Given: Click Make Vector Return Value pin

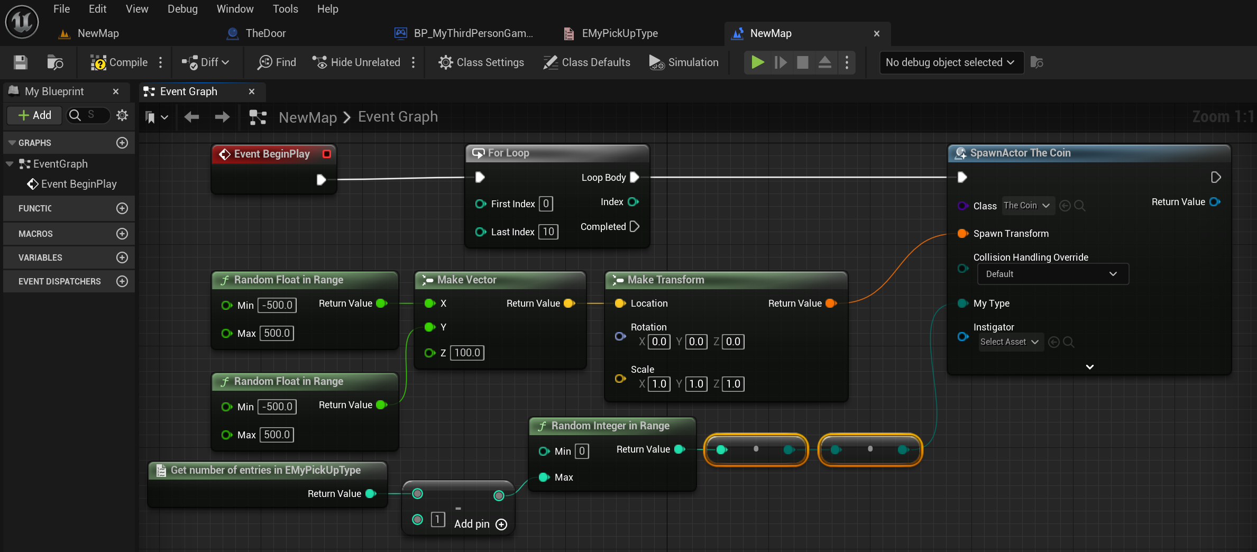Looking at the screenshot, I should point(569,303).
